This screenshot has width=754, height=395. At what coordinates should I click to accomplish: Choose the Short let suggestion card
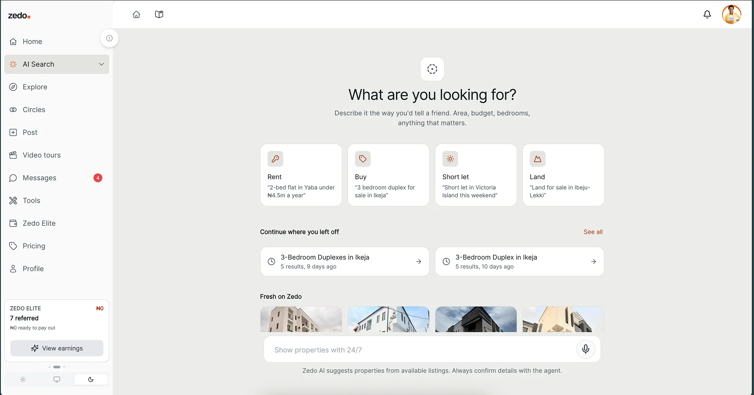(x=476, y=175)
